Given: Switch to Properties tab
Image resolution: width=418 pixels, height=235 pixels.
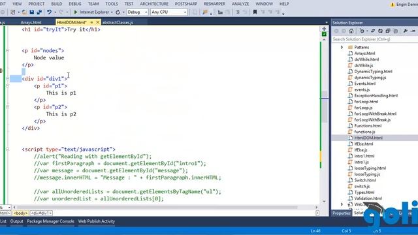Looking at the screenshot, I should 341,213.
